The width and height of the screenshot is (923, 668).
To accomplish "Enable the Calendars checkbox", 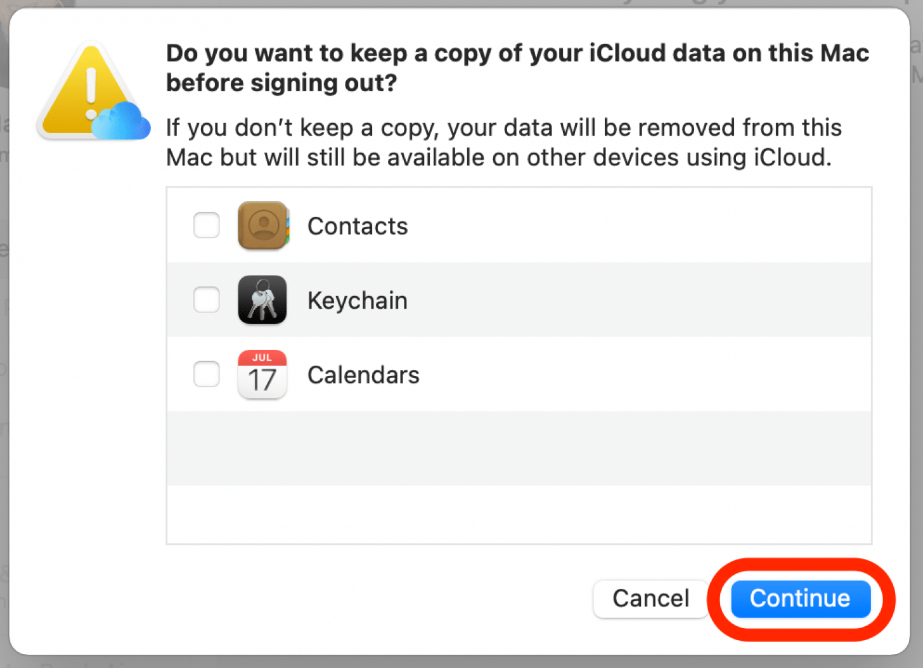I will pos(206,374).
